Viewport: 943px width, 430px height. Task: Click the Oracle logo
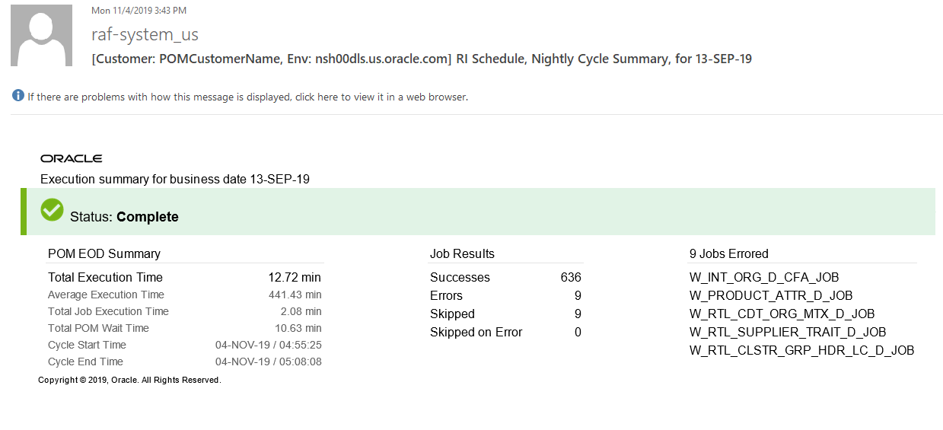[x=72, y=158]
